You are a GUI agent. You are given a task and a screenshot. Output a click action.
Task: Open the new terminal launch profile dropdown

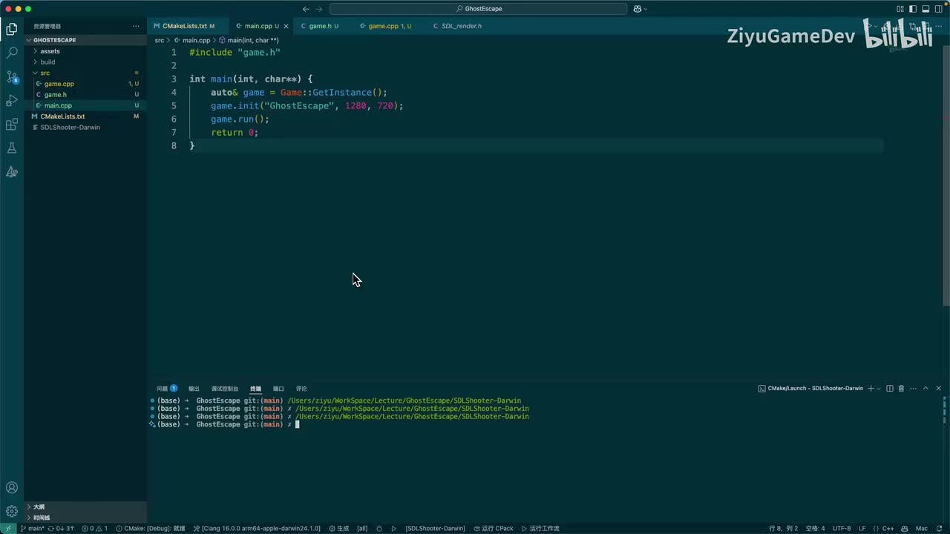click(879, 389)
